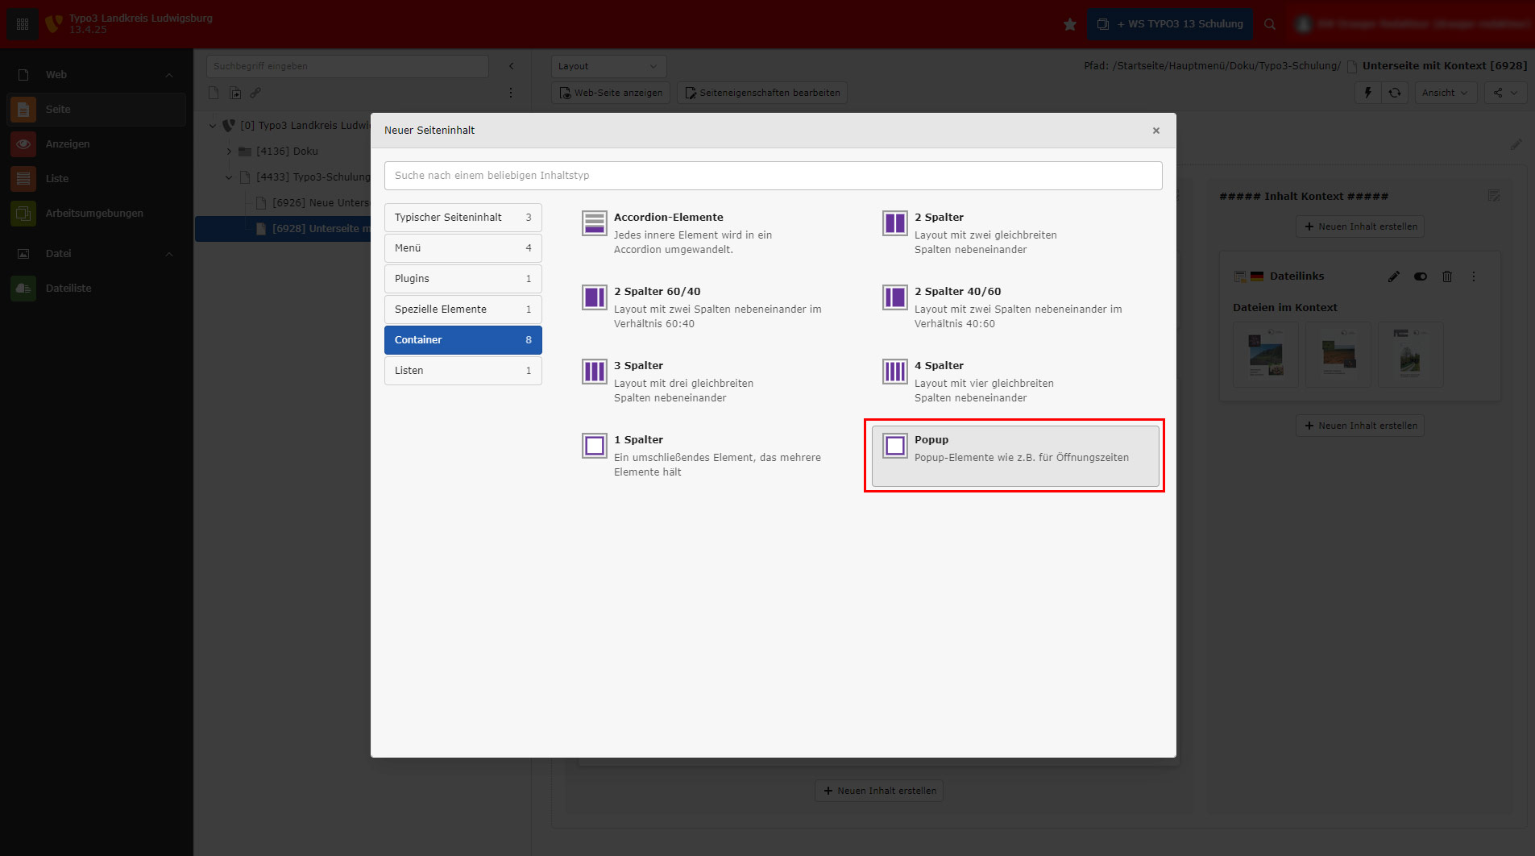Expand the Ansicht dropdown menu
This screenshot has width=1535, height=856.
pyautogui.click(x=1445, y=93)
